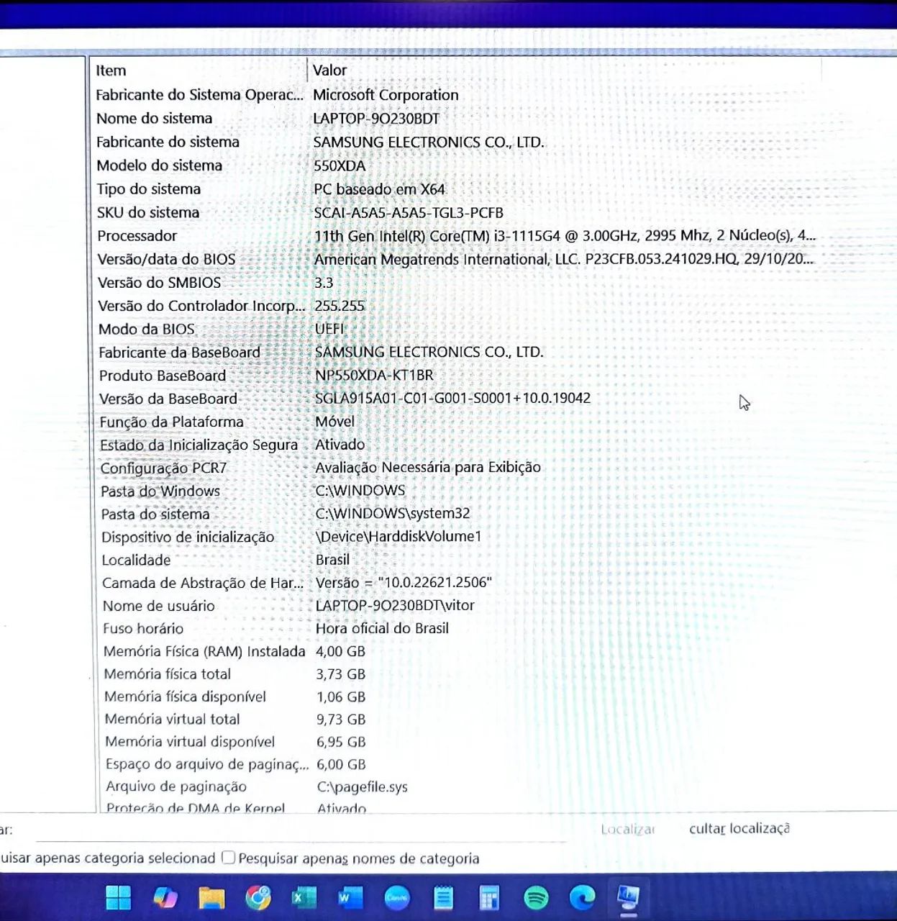Image resolution: width=897 pixels, height=921 pixels.
Task: Click 'Ocultar localização'
Action: pos(739,828)
